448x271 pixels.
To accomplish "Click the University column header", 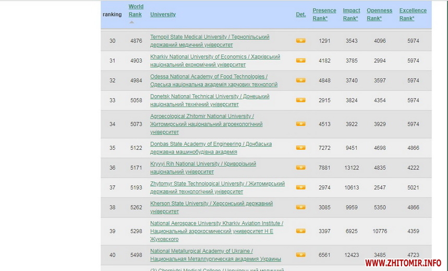I will point(163,15).
